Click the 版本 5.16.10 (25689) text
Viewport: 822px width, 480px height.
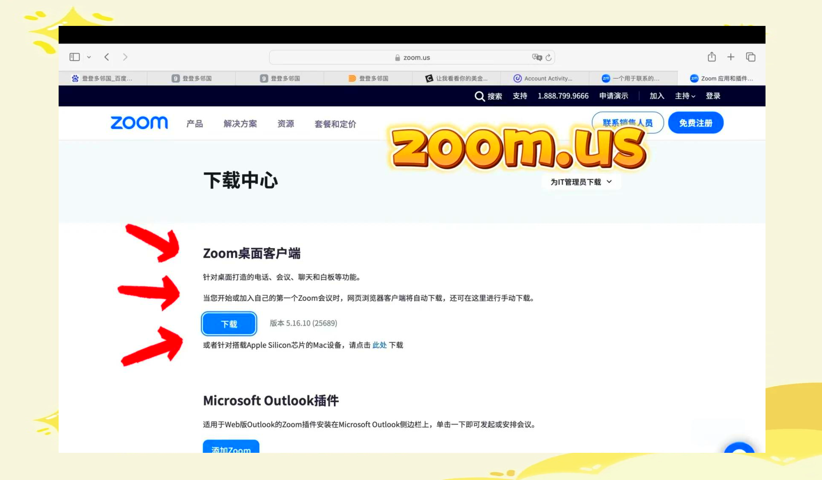pos(303,323)
